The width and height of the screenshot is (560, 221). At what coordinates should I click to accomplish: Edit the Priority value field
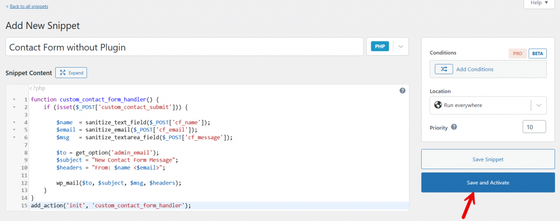pos(534,127)
